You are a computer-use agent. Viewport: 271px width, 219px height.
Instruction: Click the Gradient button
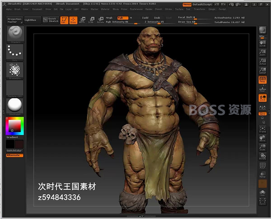click(x=12, y=137)
